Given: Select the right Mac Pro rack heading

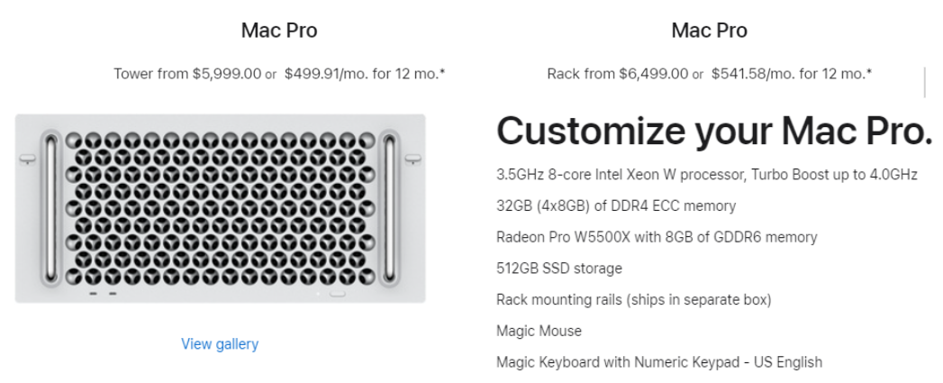Looking at the screenshot, I should click(710, 31).
